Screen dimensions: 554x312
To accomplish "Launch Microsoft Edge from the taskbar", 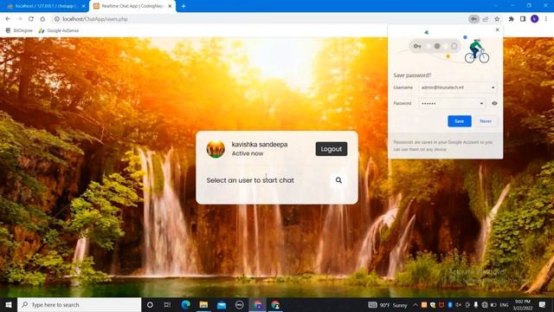I will (x=186, y=304).
